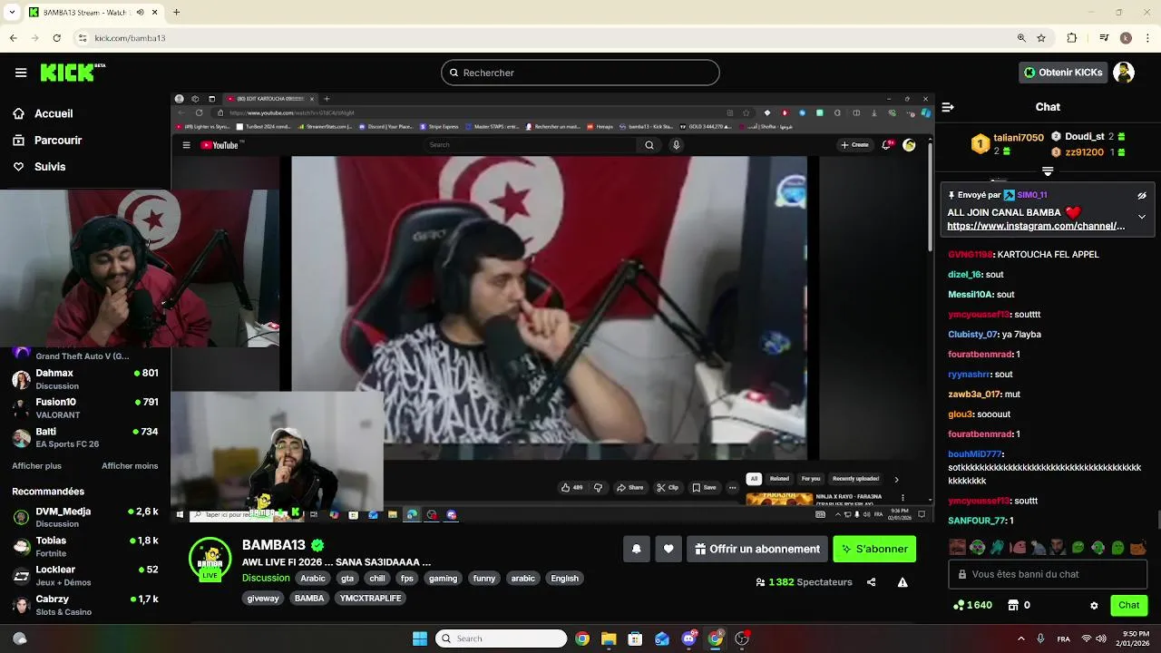1161x653 pixels.
Task: Open chat settings gear icon
Action: [x=1094, y=605]
